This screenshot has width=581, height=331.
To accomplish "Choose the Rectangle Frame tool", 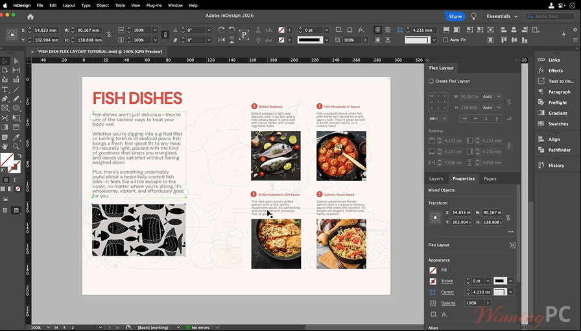I will 5,108.
